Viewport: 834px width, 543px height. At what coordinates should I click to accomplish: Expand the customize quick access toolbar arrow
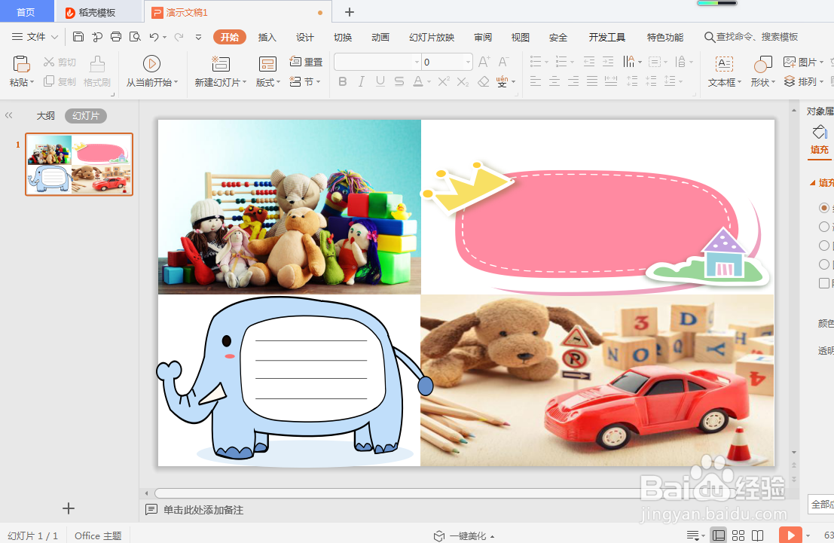pos(198,37)
